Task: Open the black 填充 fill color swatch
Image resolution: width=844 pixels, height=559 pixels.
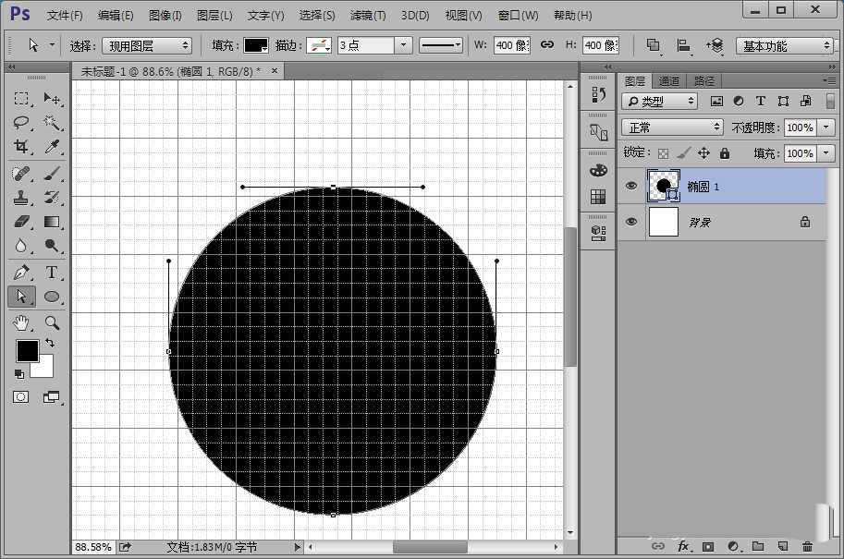Action: (254, 45)
